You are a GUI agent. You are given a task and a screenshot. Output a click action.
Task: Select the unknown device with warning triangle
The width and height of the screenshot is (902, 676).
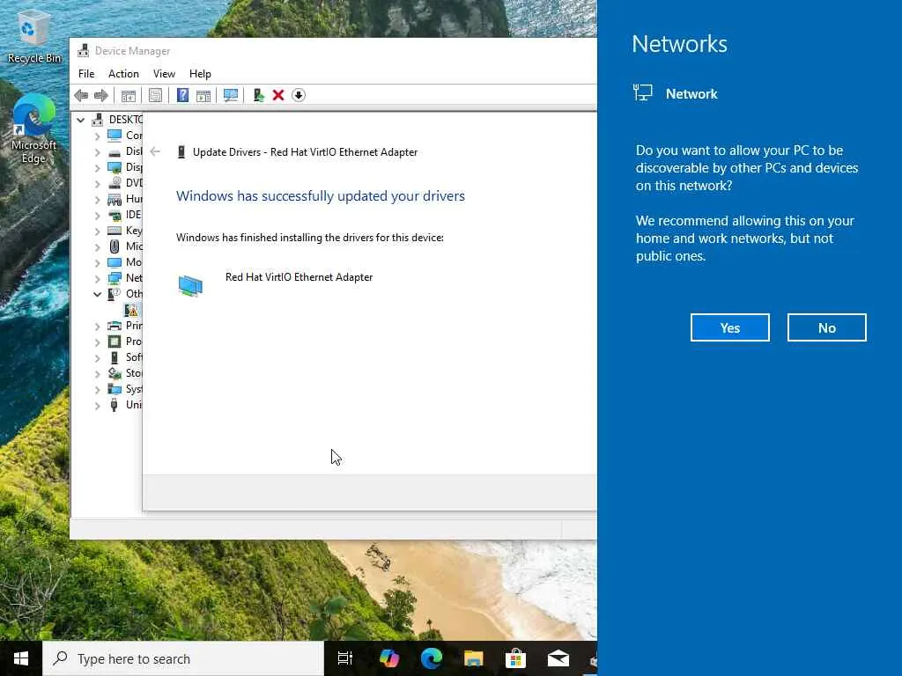[131, 311]
